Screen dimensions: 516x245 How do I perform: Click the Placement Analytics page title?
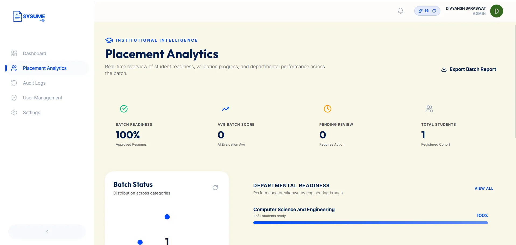tap(162, 54)
